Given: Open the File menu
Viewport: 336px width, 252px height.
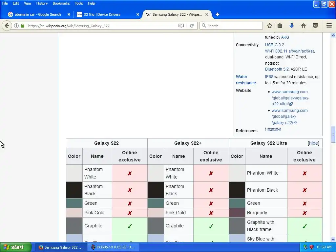Looking at the screenshot, I should click(x=5, y=3).
